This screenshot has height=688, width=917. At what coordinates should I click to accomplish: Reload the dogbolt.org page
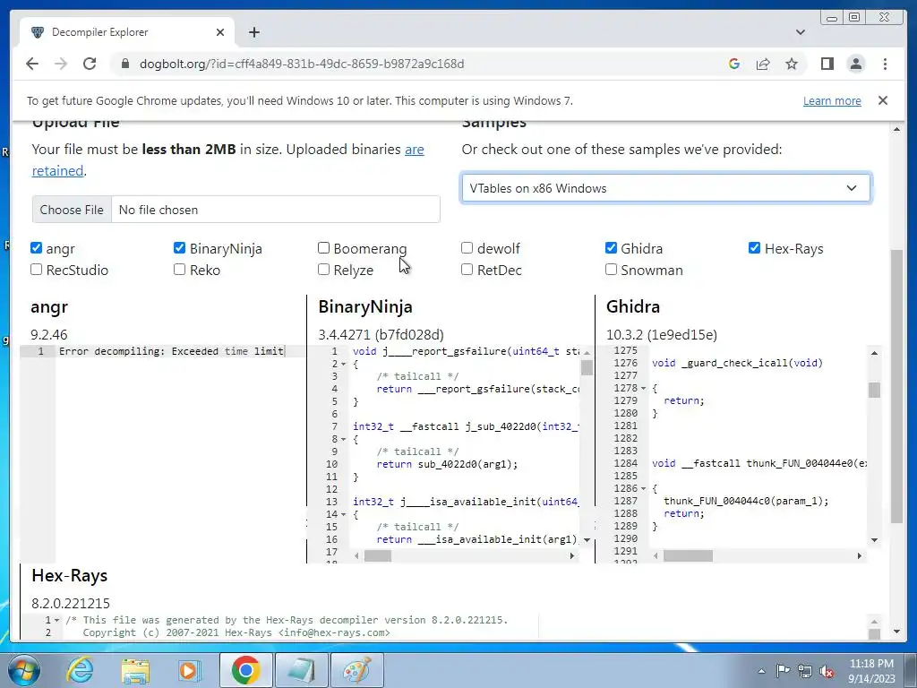(x=90, y=64)
